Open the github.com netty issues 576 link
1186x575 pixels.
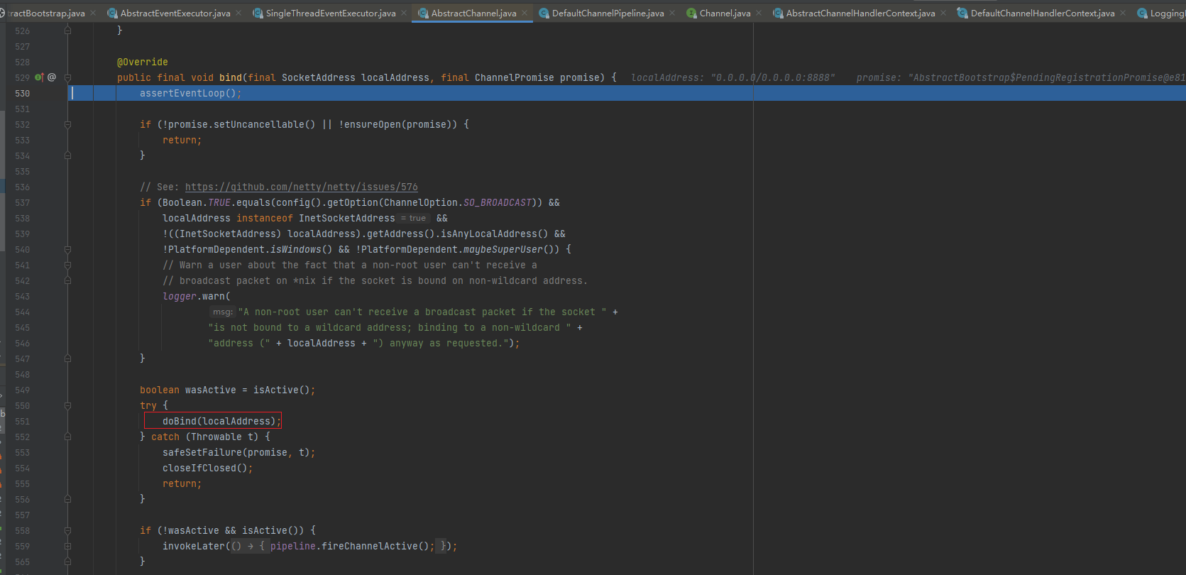coord(301,187)
